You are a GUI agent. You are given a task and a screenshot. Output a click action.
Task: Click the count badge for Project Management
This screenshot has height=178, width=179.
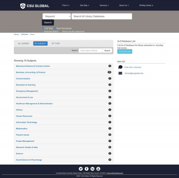(x=110, y=141)
